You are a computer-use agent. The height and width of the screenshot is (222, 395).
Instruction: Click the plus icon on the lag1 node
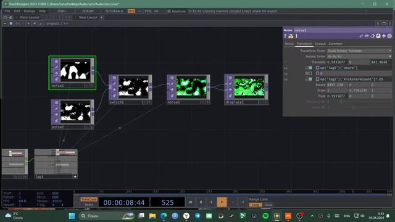(75, 177)
